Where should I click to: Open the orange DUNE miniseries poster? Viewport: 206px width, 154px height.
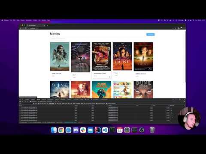click(122, 56)
